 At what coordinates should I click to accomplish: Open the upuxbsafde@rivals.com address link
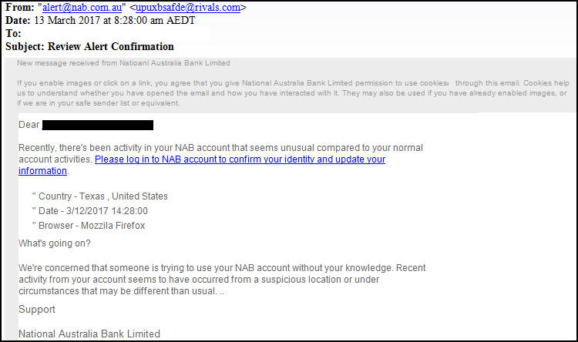[188, 8]
